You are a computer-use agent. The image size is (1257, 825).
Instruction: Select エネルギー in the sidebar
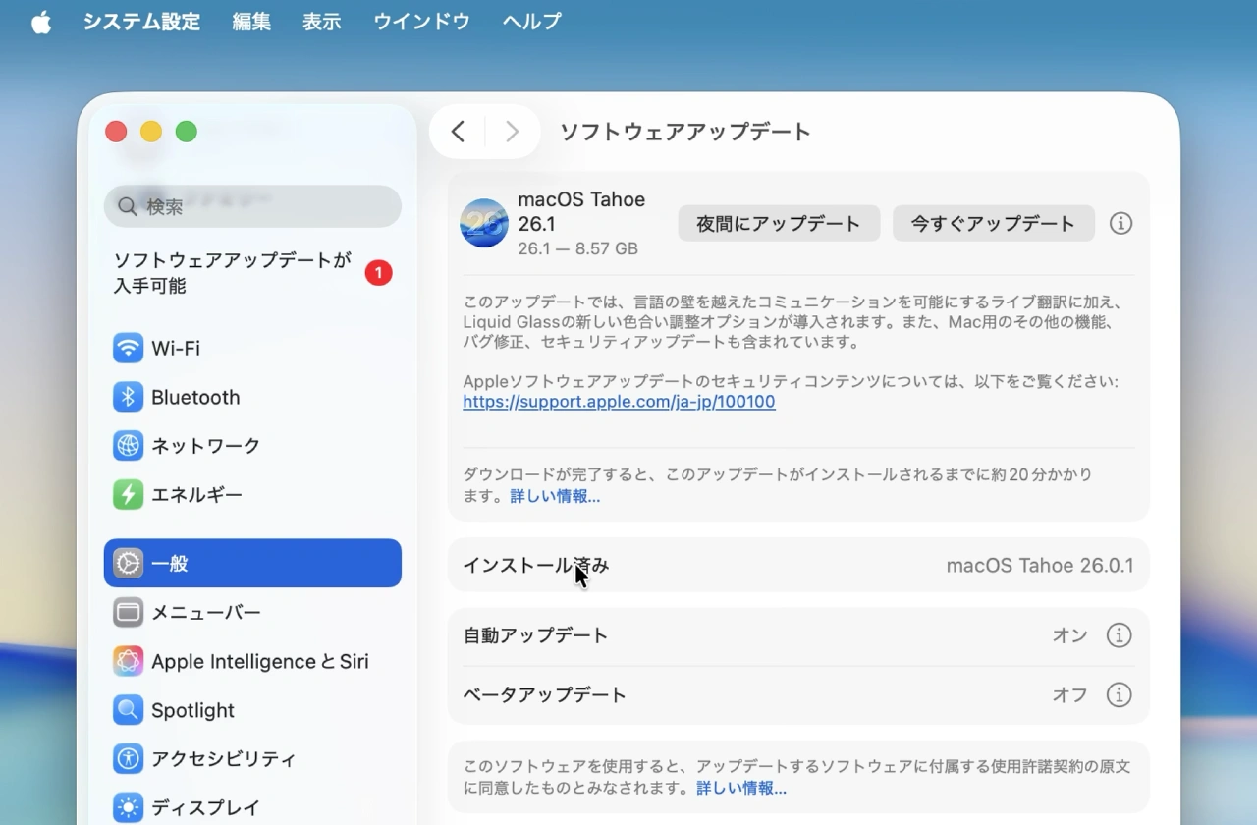pos(196,495)
